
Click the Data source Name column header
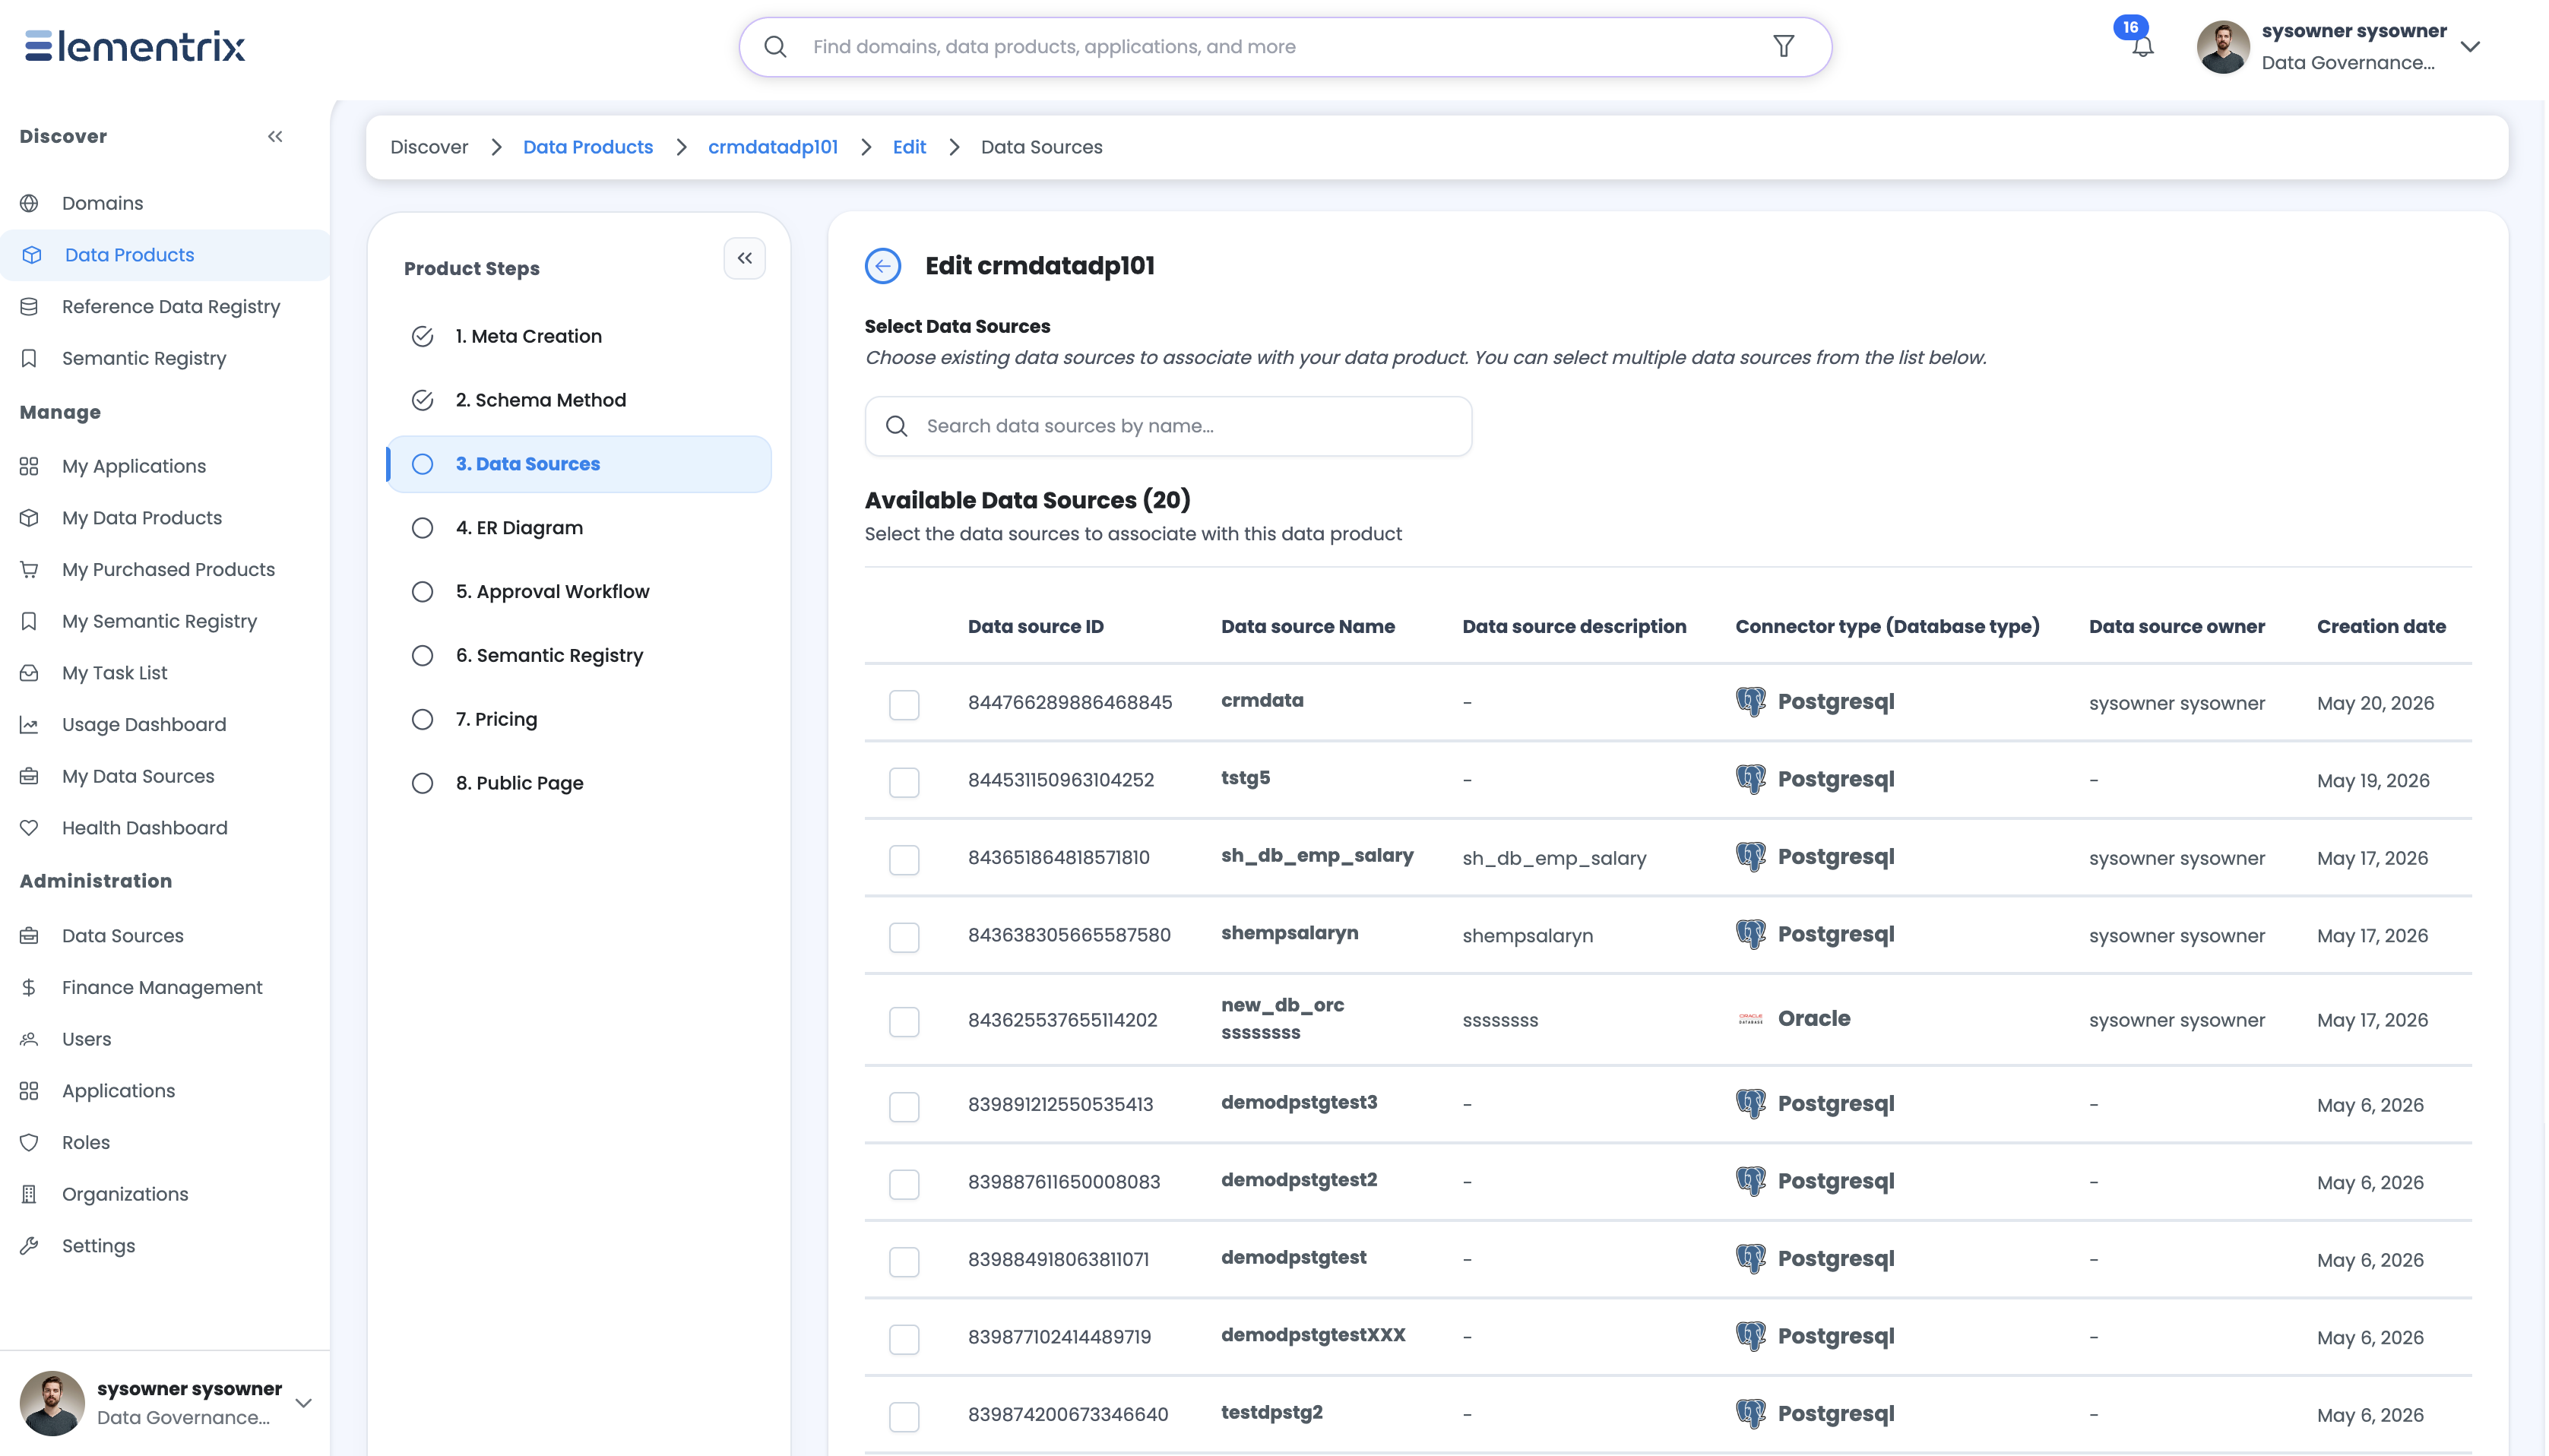[1307, 627]
